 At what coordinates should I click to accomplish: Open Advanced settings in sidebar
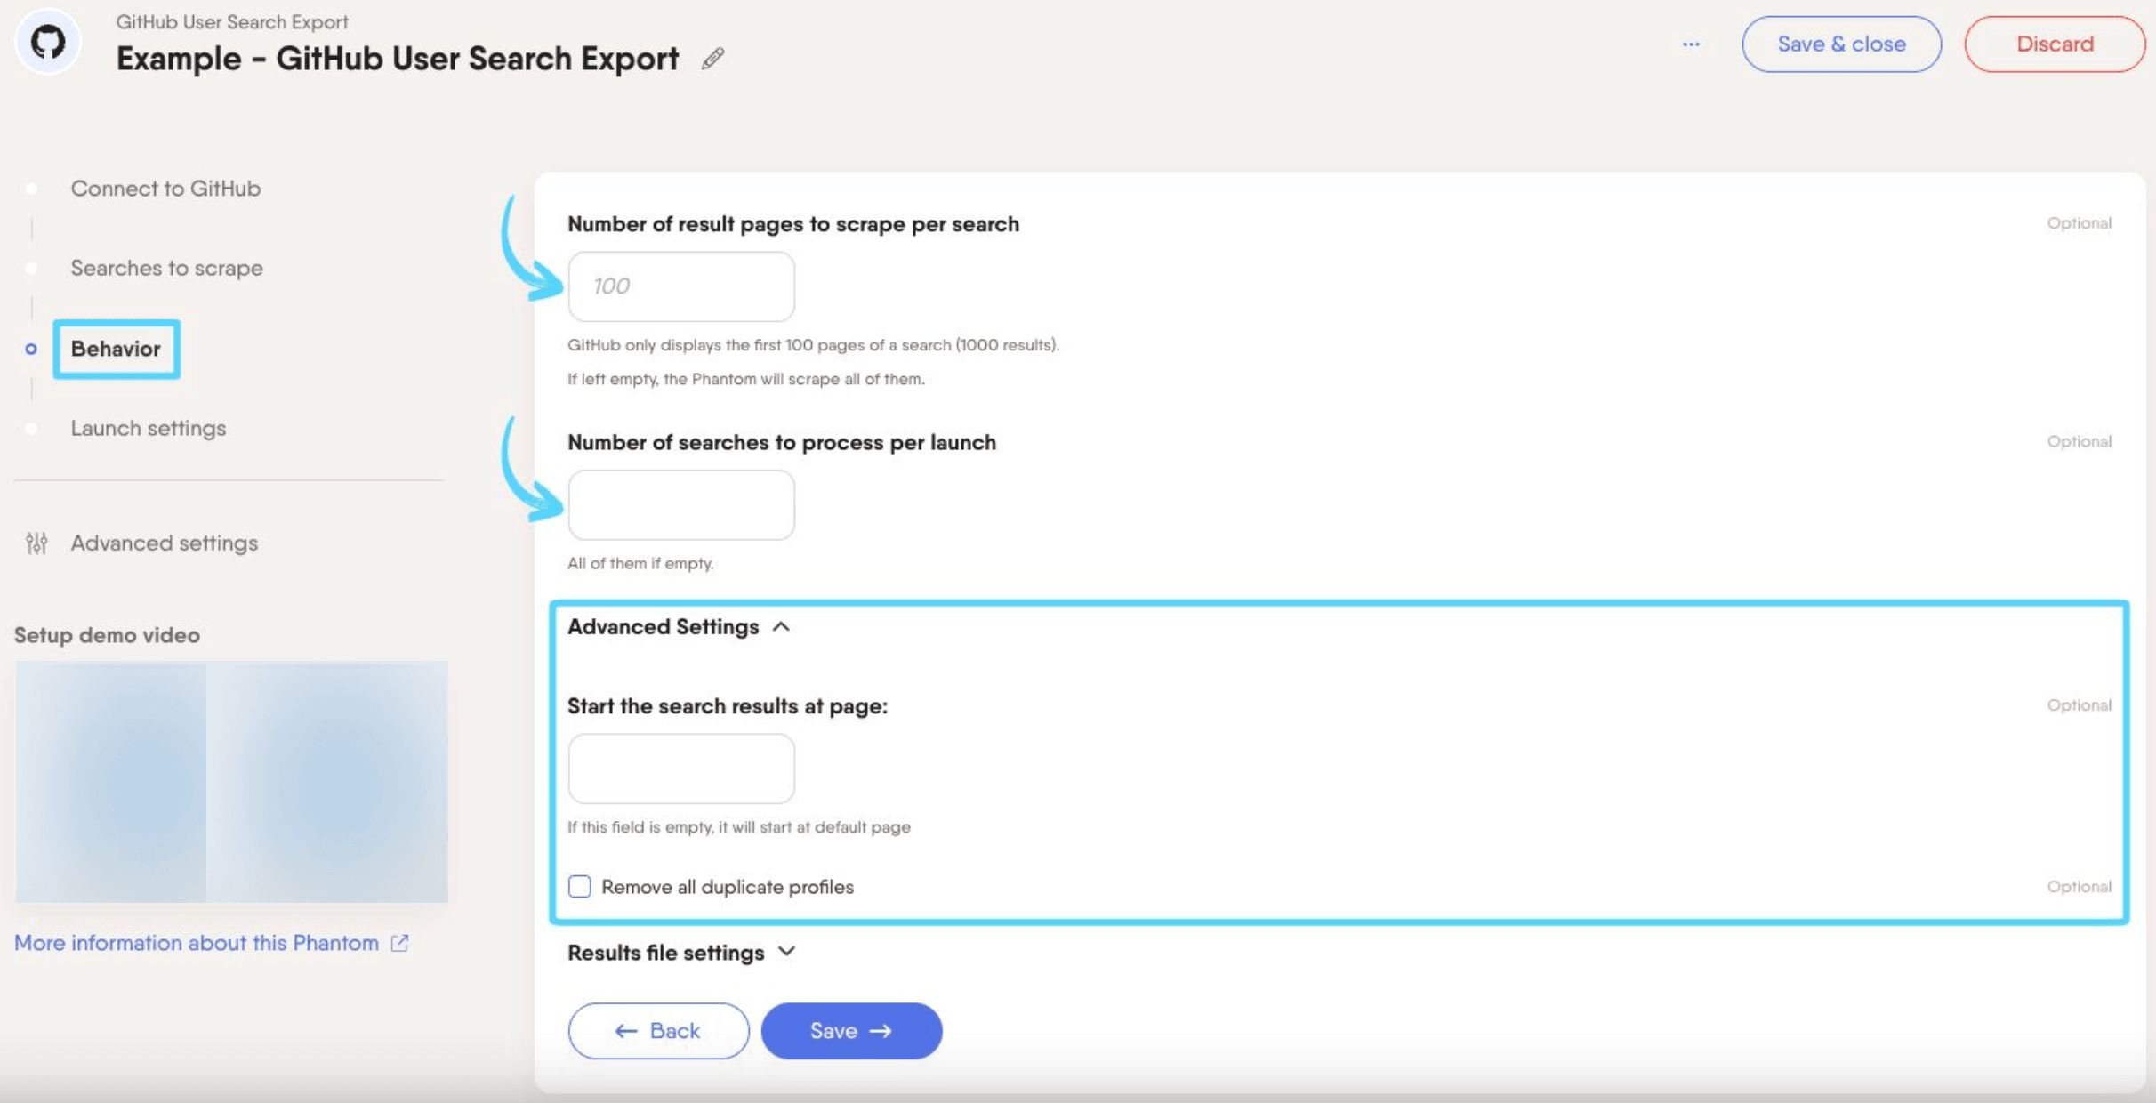click(x=164, y=543)
